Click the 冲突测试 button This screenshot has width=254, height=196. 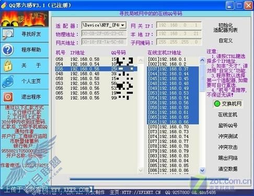228,136
